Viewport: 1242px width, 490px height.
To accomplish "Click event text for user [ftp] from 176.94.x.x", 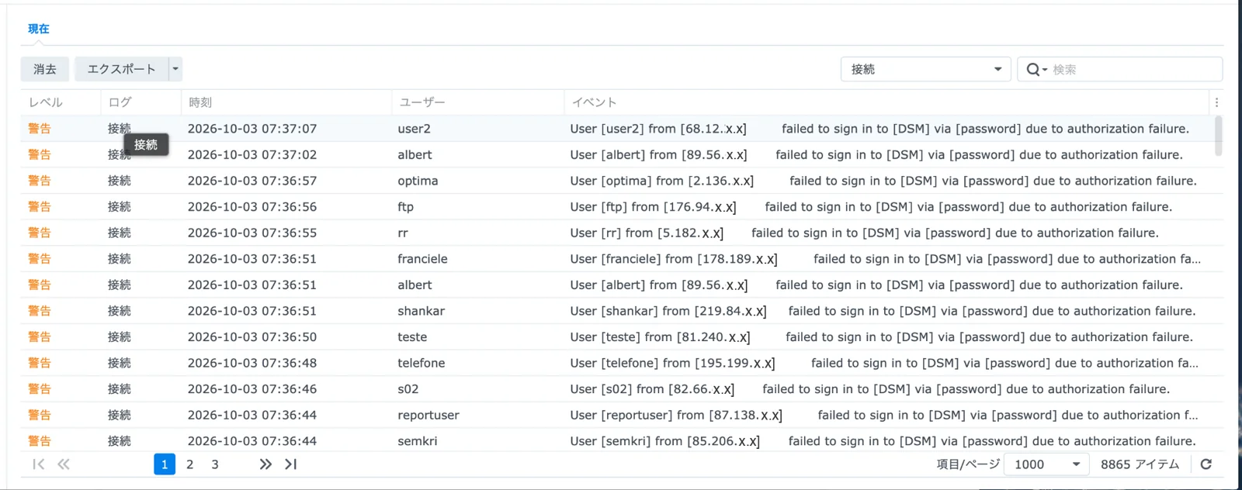I will tap(871, 207).
